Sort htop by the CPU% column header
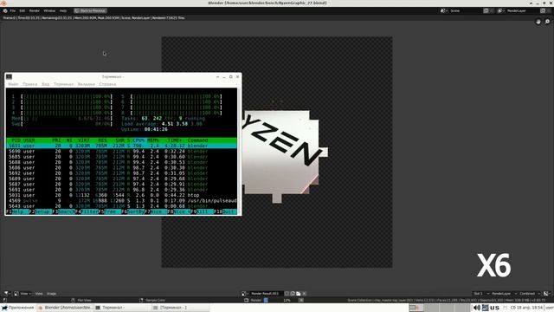 tap(138, 140)
